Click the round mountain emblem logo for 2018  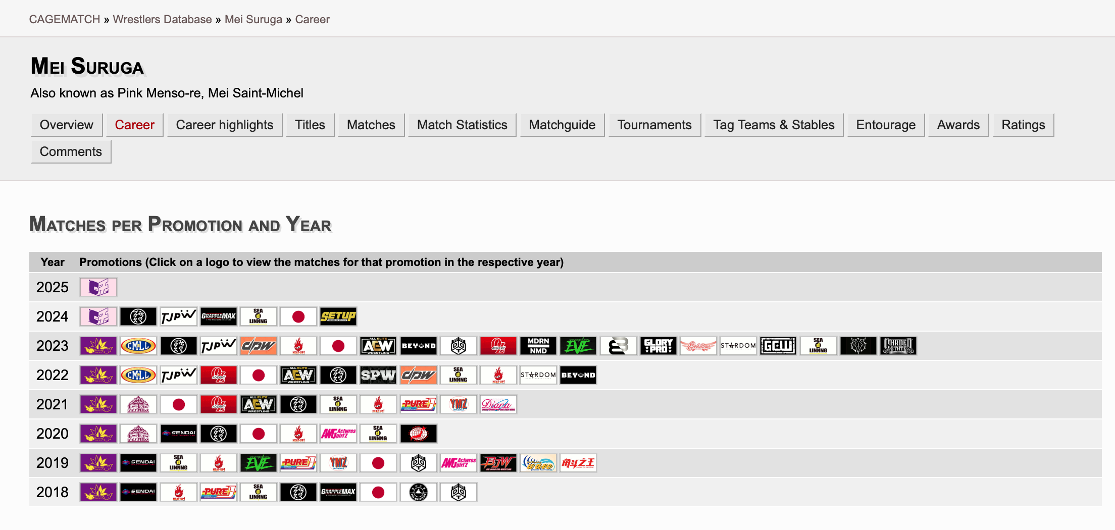[419, 492]
